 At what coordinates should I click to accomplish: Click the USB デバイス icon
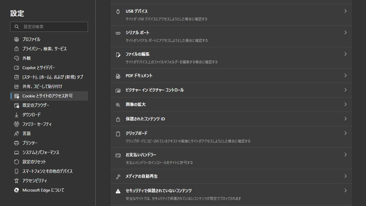coord(118,11)
